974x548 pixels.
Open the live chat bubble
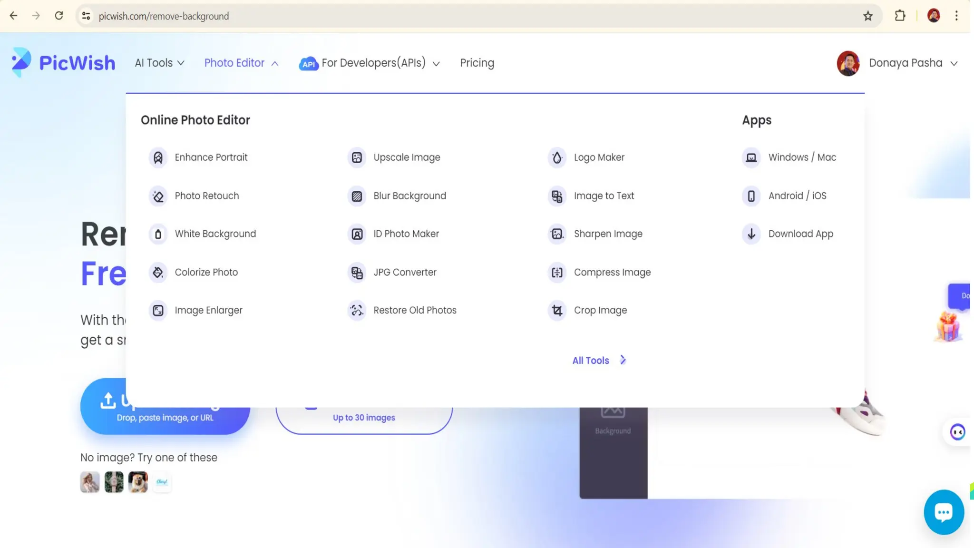[x=944, y=512]
